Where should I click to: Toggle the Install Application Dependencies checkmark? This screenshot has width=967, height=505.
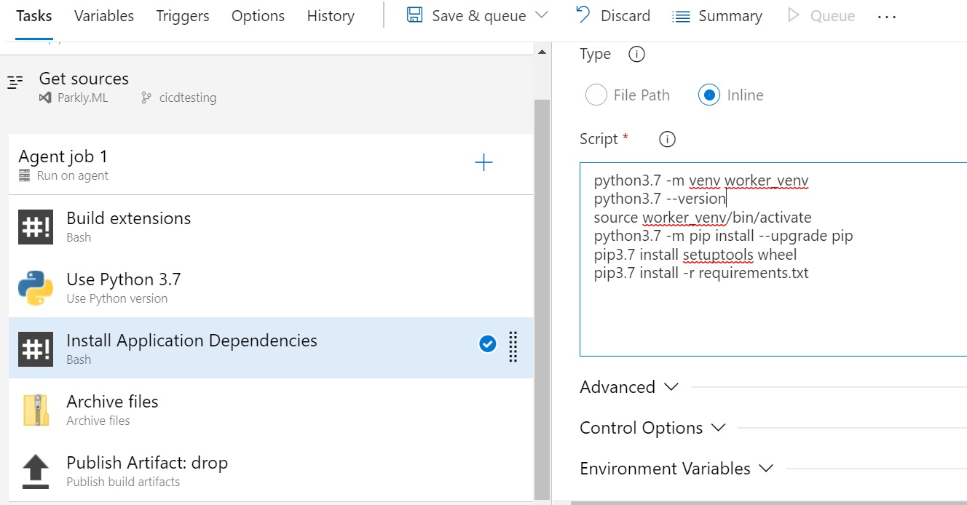tap(488, 344)
